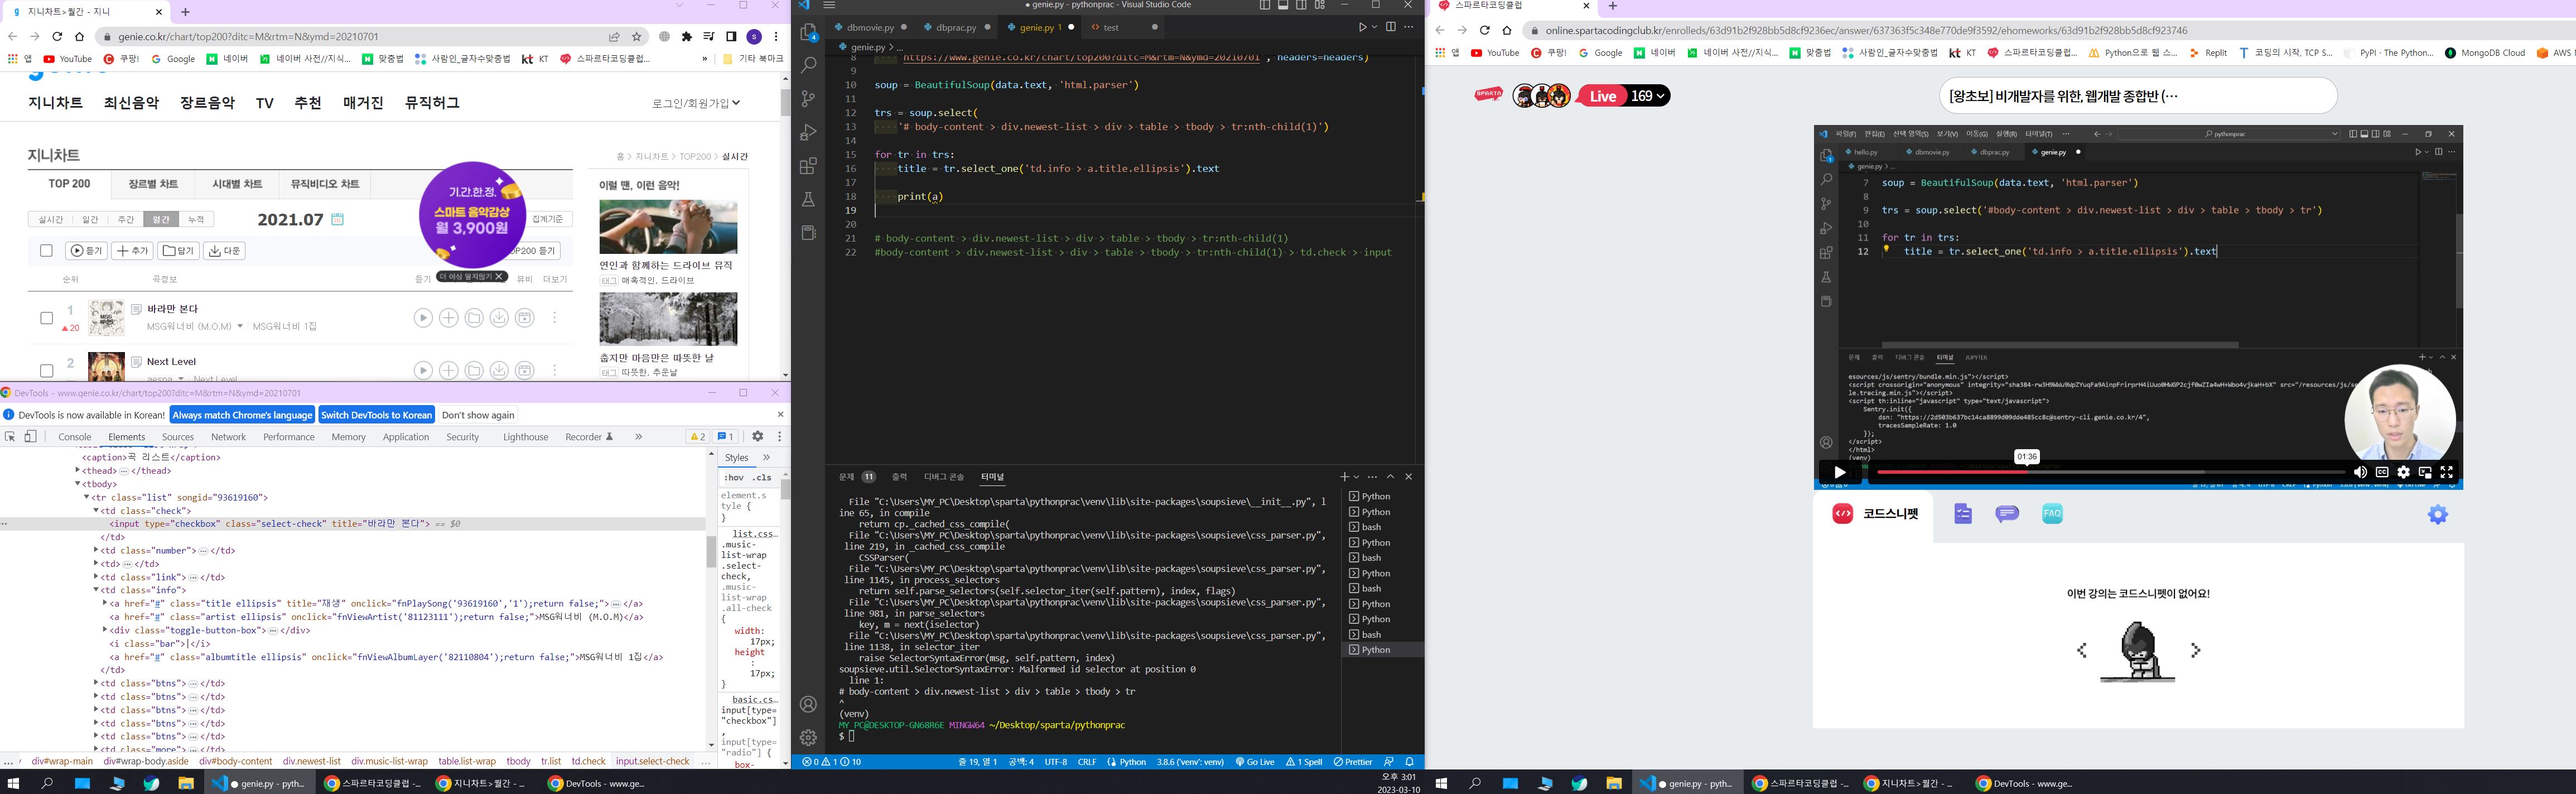2576x794 pixels.
Task: Open the lecture settings gear on Sparta page
Action: pyautogui.click(x=2438, y=515)
